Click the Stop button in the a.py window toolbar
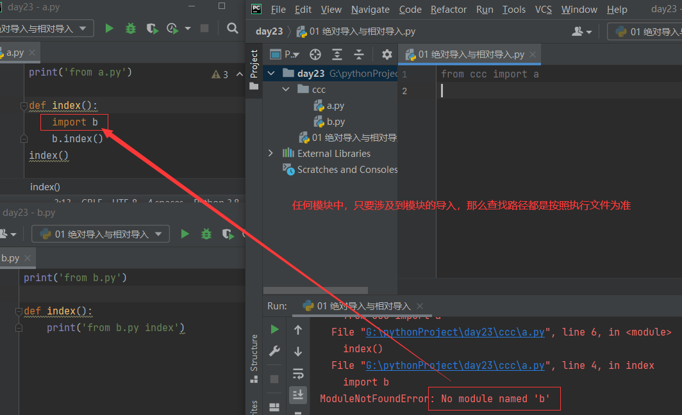 tap(204, 29)
